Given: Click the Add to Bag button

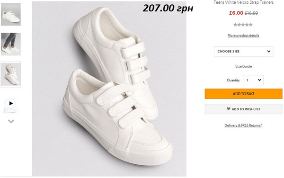Looking at the screenshot, I should click(x=243, y=94).
